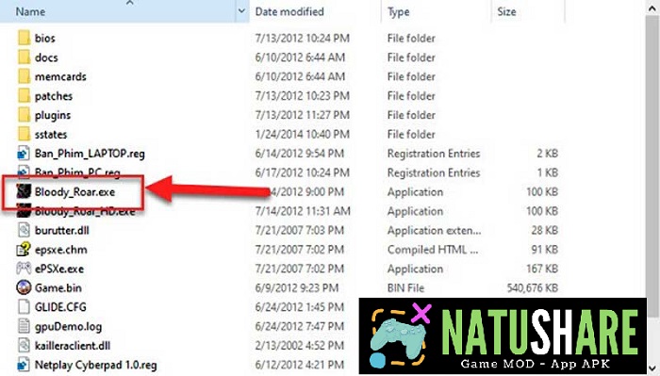This screenshot has width=660, height=376.
Task: Click the 7/14/2012 11:31 AM date cell
Action: pyautogui.click(x=303, y=211)
